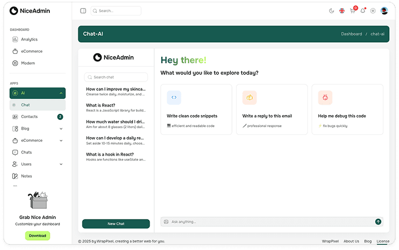This screenshot has width=399, height=250.
Task: Open Contacts in the sidebar
Action: pos(29,117)
